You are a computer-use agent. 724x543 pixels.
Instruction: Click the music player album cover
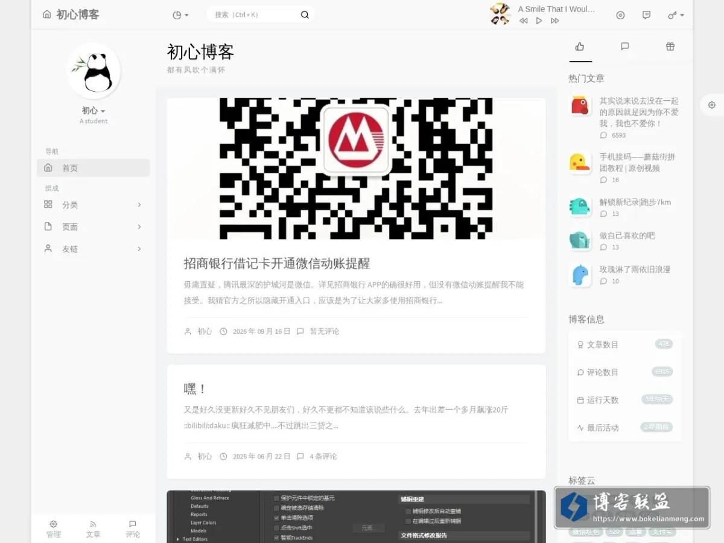(500, 14)
